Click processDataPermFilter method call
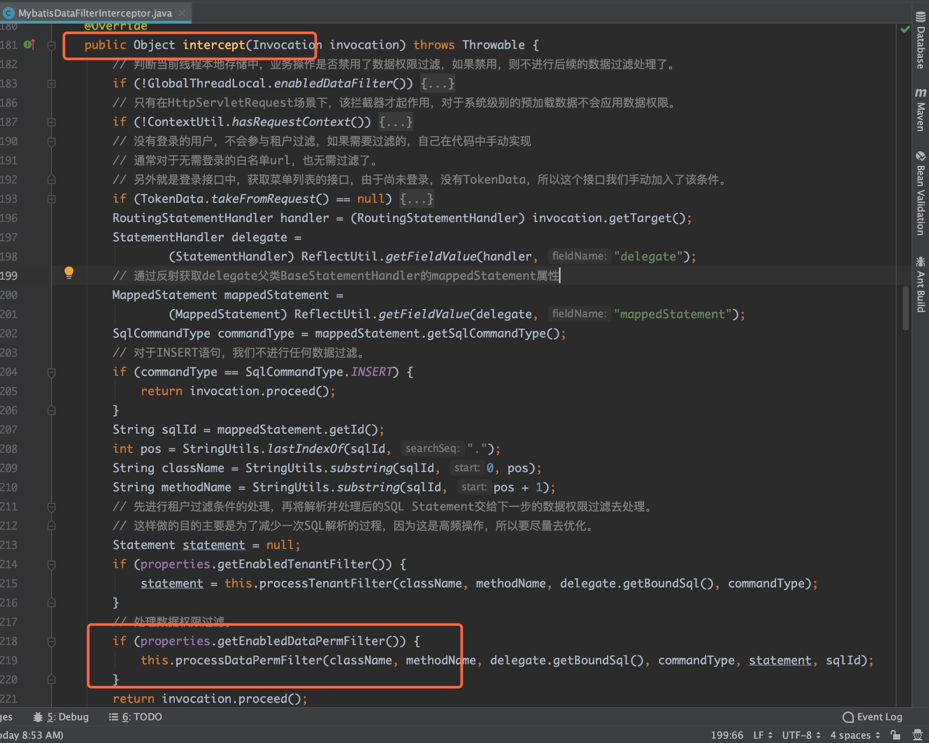Image resolution: width=929 pixels, height=743 pixels. point(249,660)
